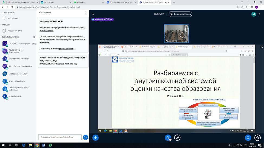Screen dimensions: 264x148
Task: Open user management gear icon
Action: tap(34, 37)
